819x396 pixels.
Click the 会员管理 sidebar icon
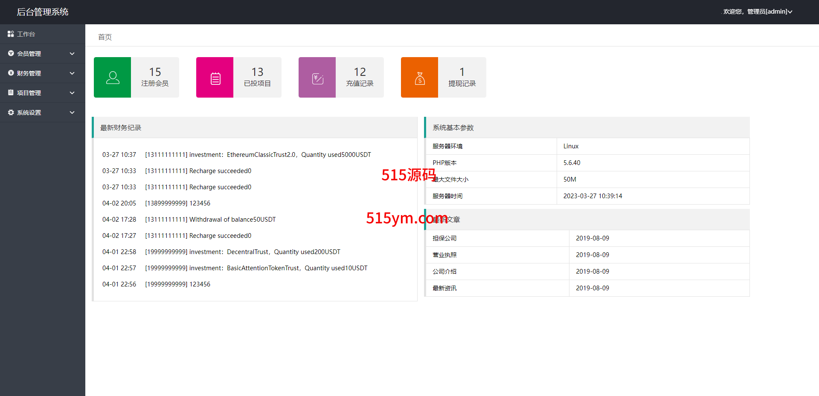tap(11, 53)
